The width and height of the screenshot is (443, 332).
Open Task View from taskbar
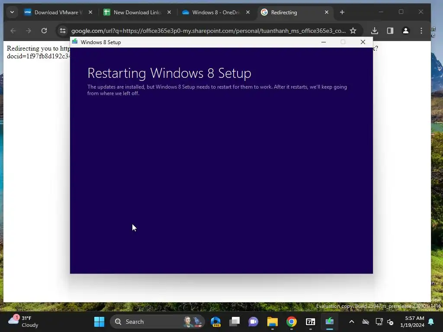click(x=234, y=322)
